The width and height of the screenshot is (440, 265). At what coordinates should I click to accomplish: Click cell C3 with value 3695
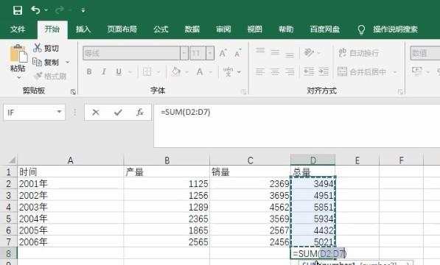coord(250,195)
